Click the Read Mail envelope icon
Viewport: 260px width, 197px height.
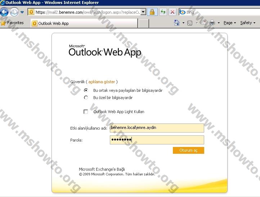pyautogui.click(x=203, y=23)
